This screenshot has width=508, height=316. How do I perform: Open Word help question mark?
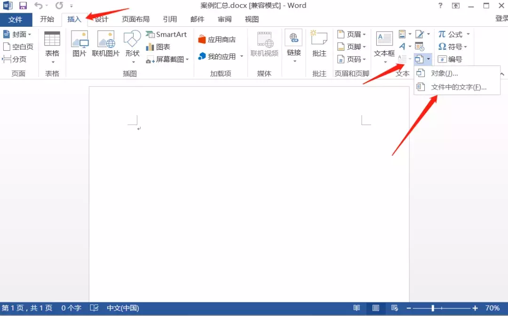click(x=440, y=6)
